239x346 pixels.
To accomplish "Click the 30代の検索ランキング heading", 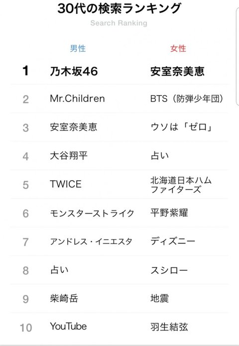I will (x=119, y=8).
